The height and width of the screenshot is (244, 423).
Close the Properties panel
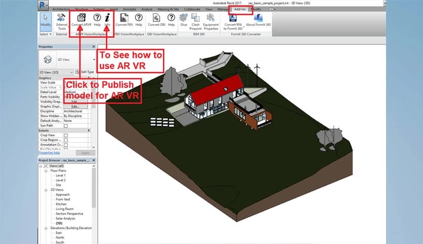click(94, 47)
